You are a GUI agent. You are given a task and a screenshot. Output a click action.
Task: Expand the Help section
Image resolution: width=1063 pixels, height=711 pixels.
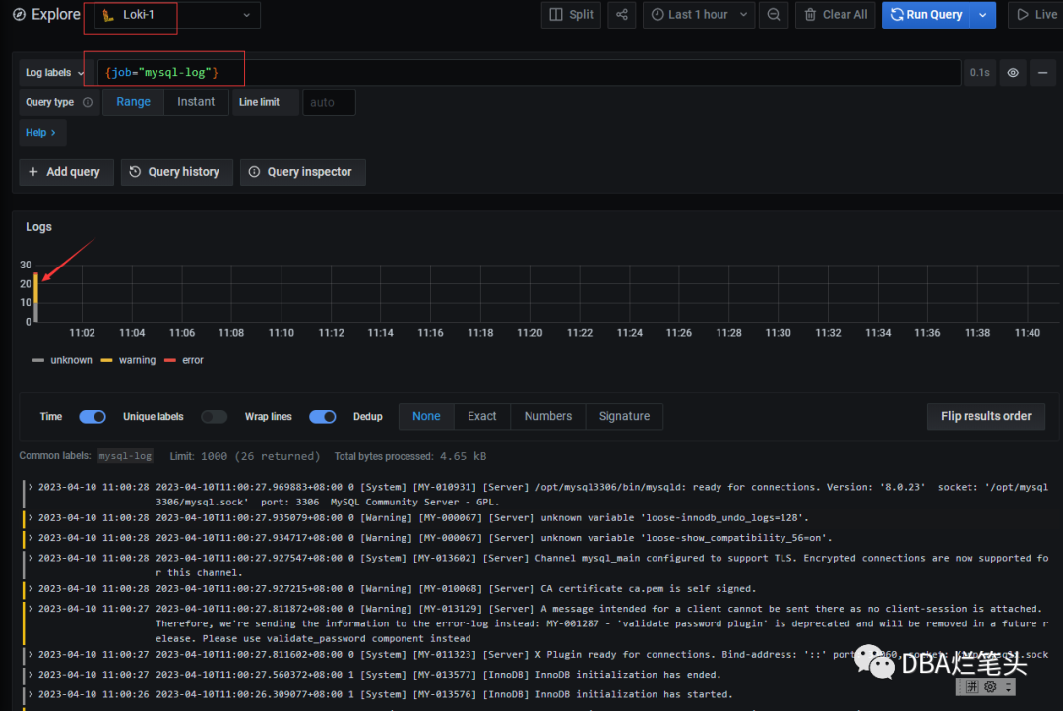tap(41, 132)
